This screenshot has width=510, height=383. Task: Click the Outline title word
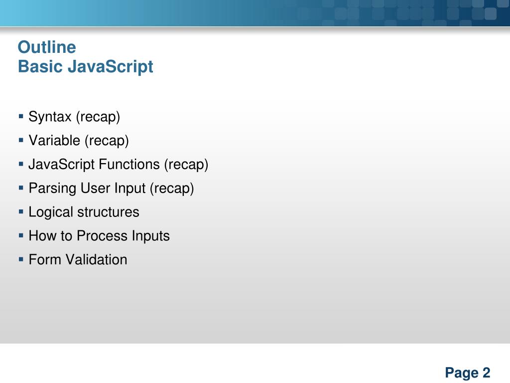47,47
